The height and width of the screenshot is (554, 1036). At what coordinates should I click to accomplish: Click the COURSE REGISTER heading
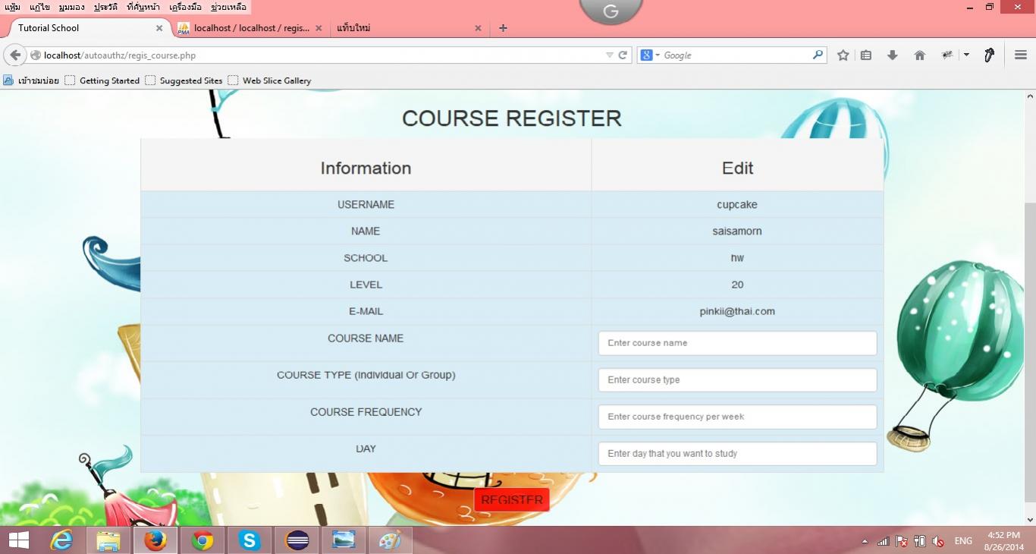tap(512, 118)
